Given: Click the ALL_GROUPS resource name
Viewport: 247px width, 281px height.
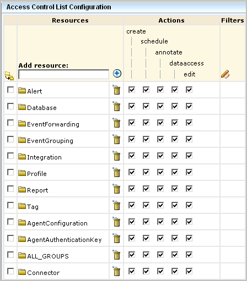Looking at the screenshot, I should [x=48, y=256].
